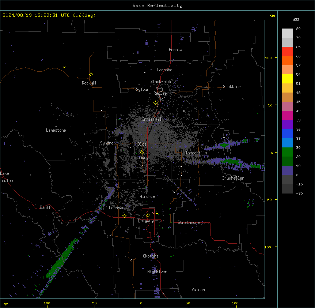
Task: Select the Innisfail city label
Action: click(x=152, y=119)
